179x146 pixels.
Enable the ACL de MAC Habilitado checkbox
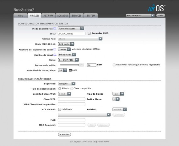click(x=60, y=109)
